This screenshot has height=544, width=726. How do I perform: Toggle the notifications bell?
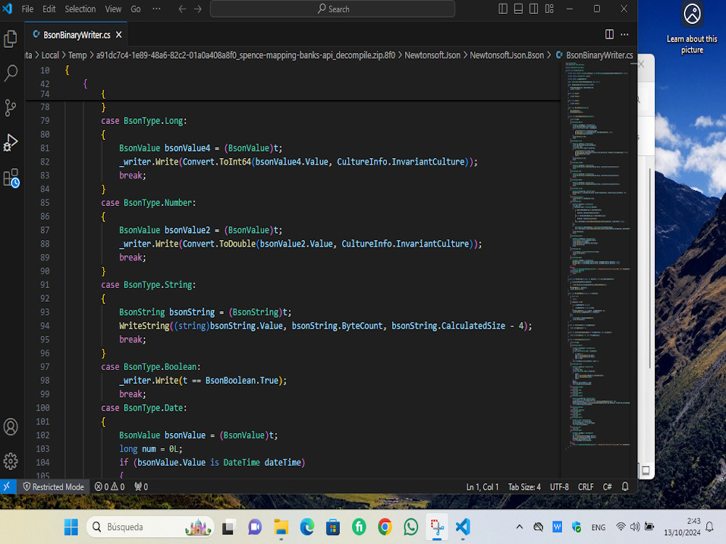[624, 487]
